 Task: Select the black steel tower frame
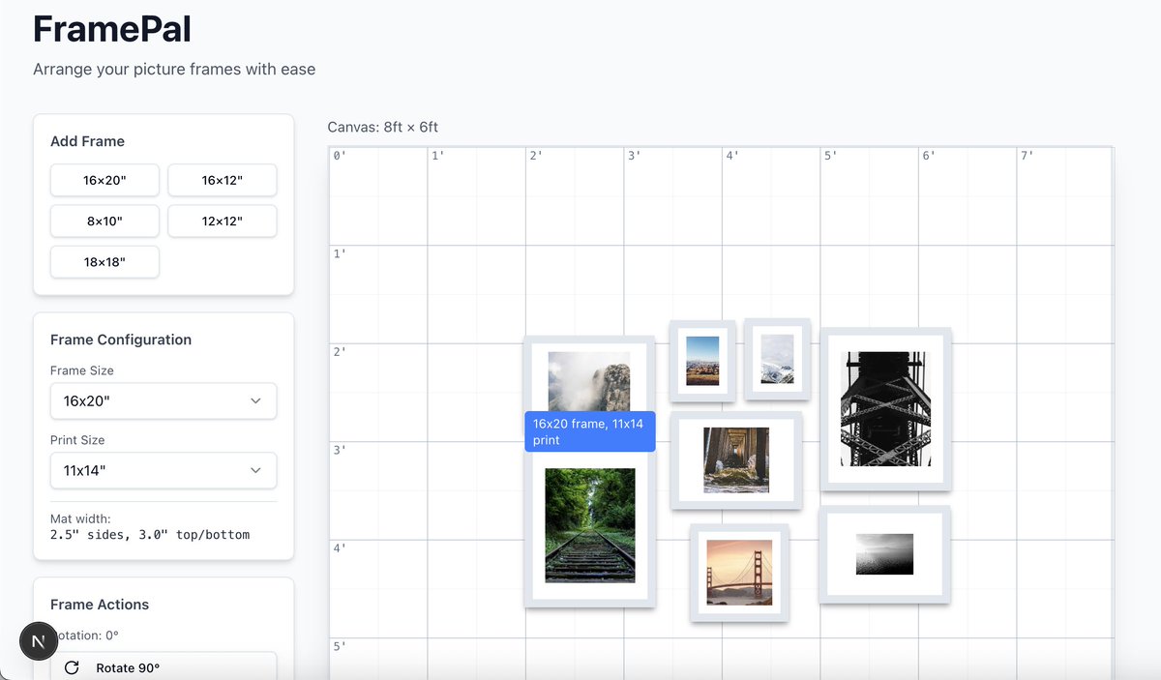[886, 409]
